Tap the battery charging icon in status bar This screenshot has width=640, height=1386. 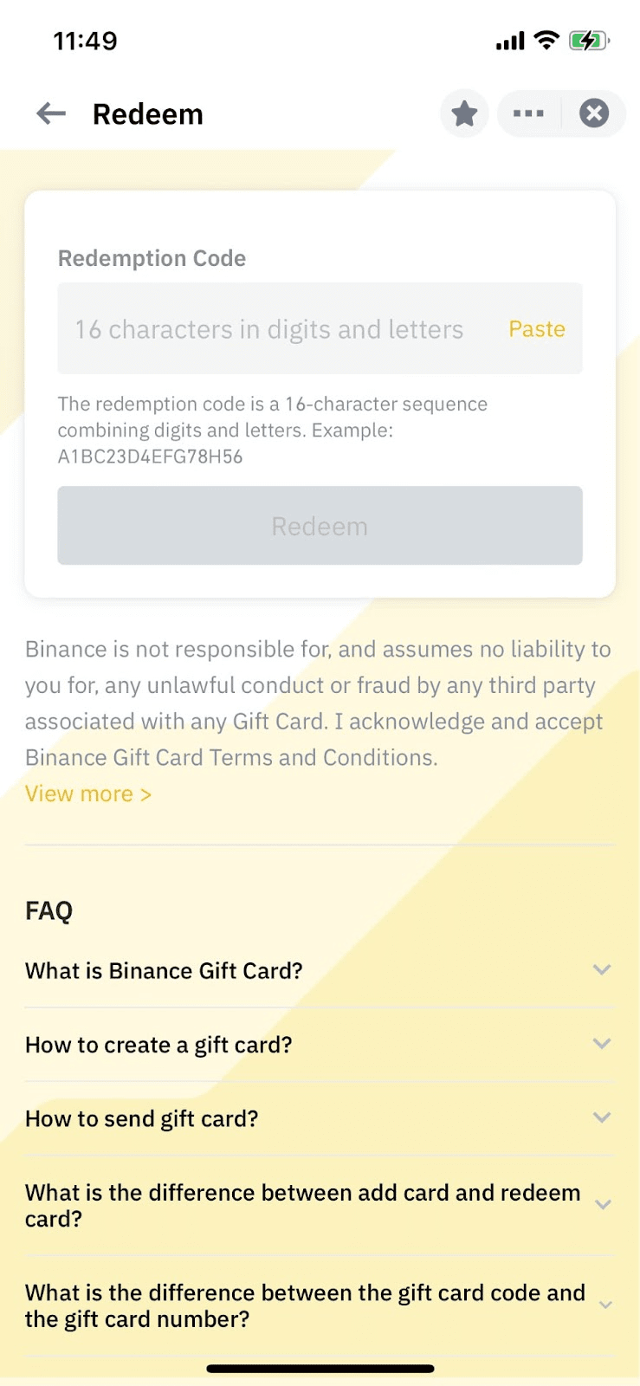[x=589, y=41]
